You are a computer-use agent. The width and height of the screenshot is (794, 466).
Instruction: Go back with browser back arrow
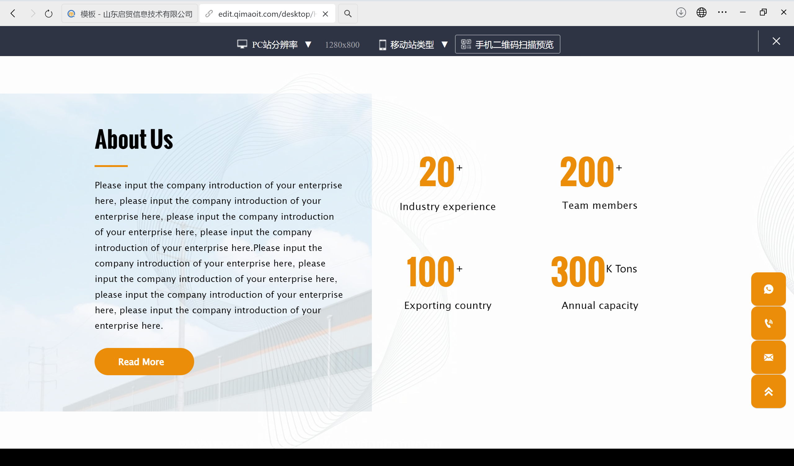[x=13, y=14]
